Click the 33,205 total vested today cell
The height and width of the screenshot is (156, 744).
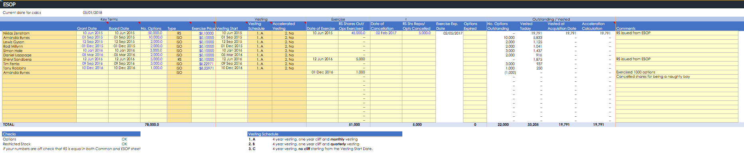pos(533,125)
